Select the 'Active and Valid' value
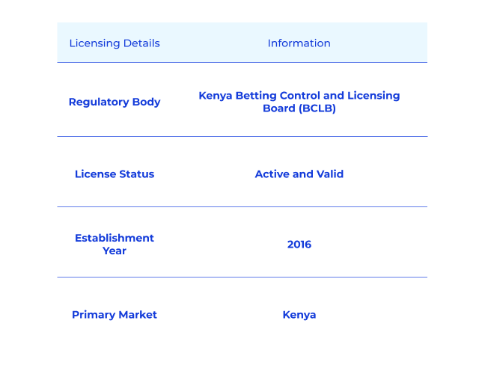Viewport: 479px width, 371px height. [299, 174]
